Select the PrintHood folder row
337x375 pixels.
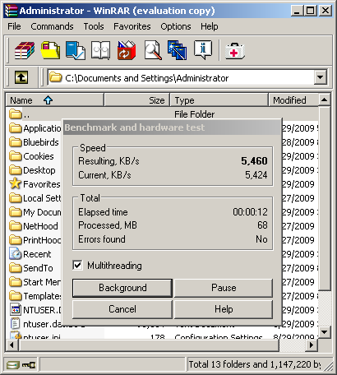[35, 240]
